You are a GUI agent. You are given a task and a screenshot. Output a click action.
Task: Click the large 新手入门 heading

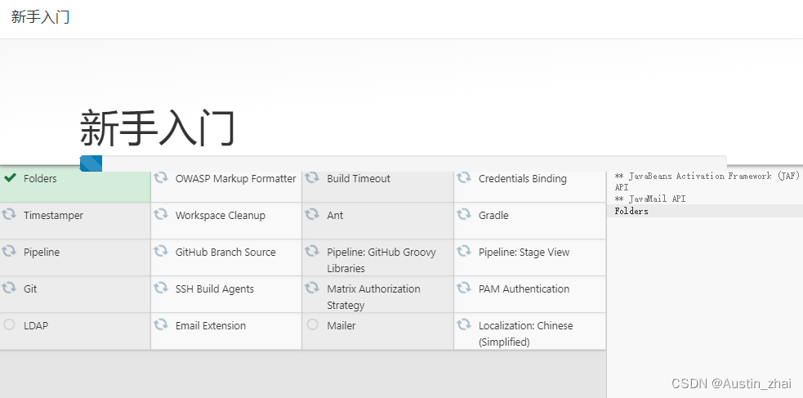tap(158, 128)
